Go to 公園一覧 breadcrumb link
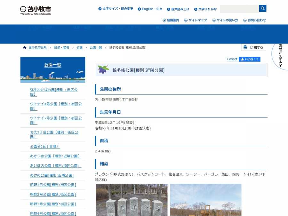This screenshot has height=216, width=288. [x=96, y=47]
